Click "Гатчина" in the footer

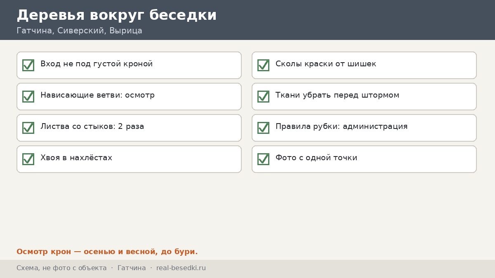click(x=132, y=268)
